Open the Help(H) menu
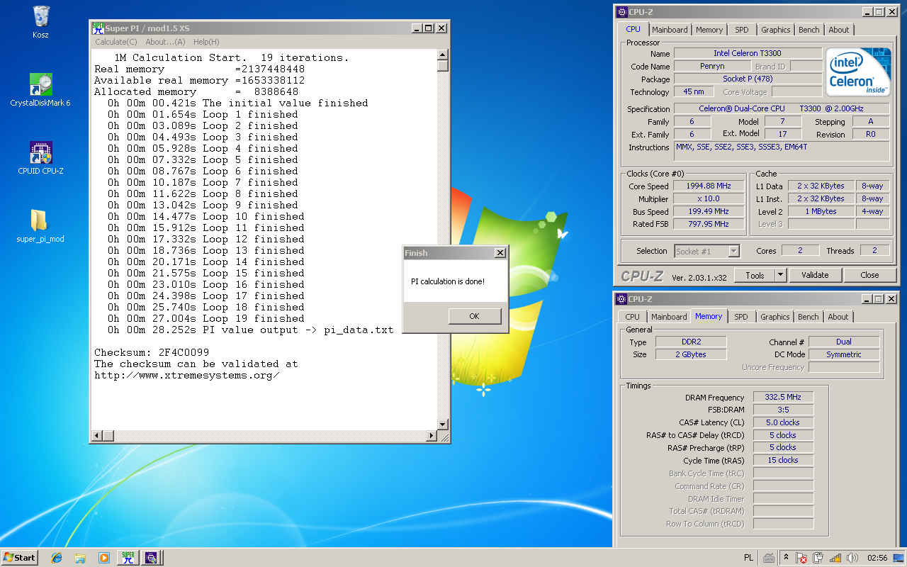Screen dimensions: 907x567 pos(206,42)
